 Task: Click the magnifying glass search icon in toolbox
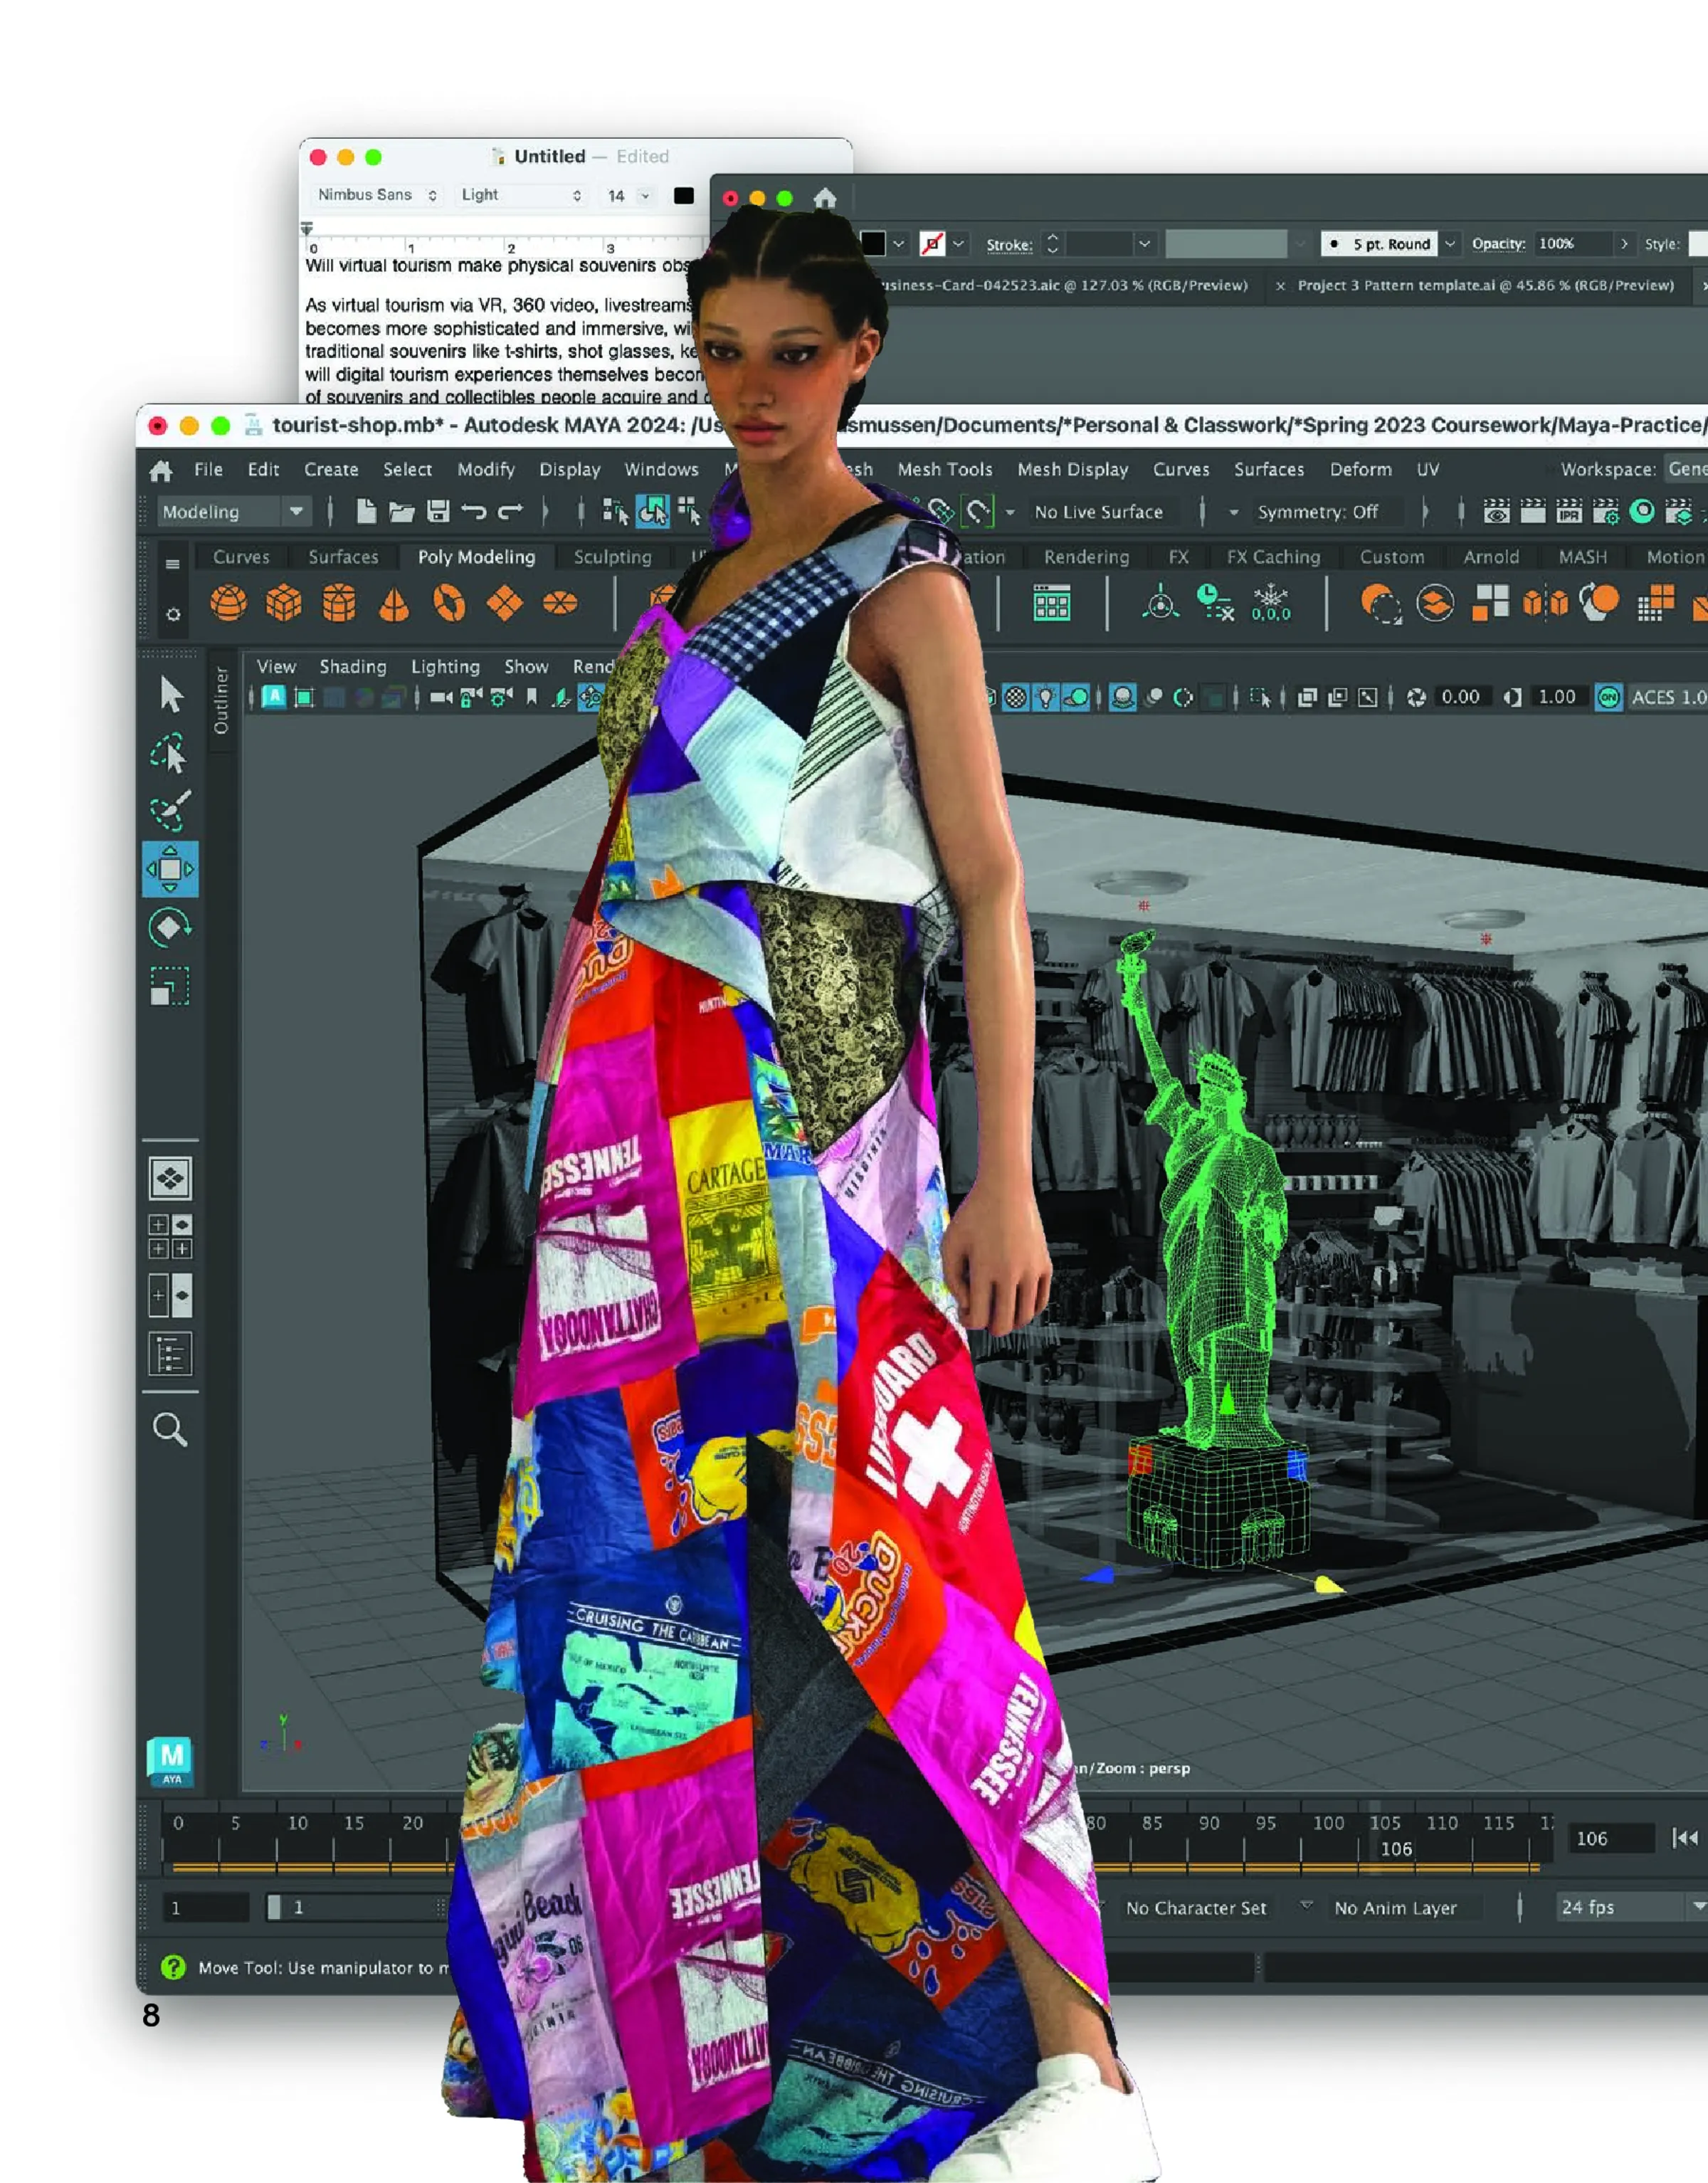[170, 1430]
